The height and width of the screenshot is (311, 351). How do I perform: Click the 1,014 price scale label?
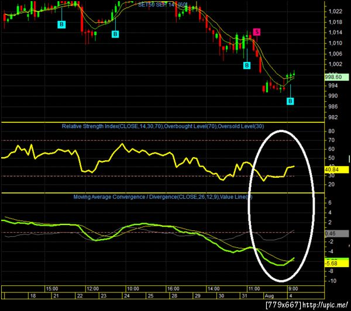click(335, 32)
